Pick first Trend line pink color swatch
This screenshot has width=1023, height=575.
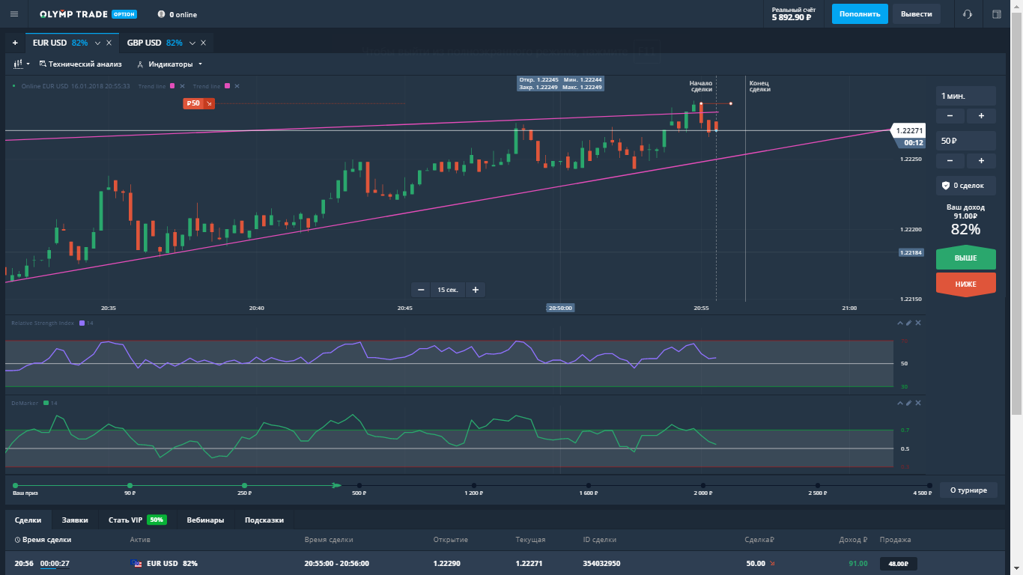point(172,86)
